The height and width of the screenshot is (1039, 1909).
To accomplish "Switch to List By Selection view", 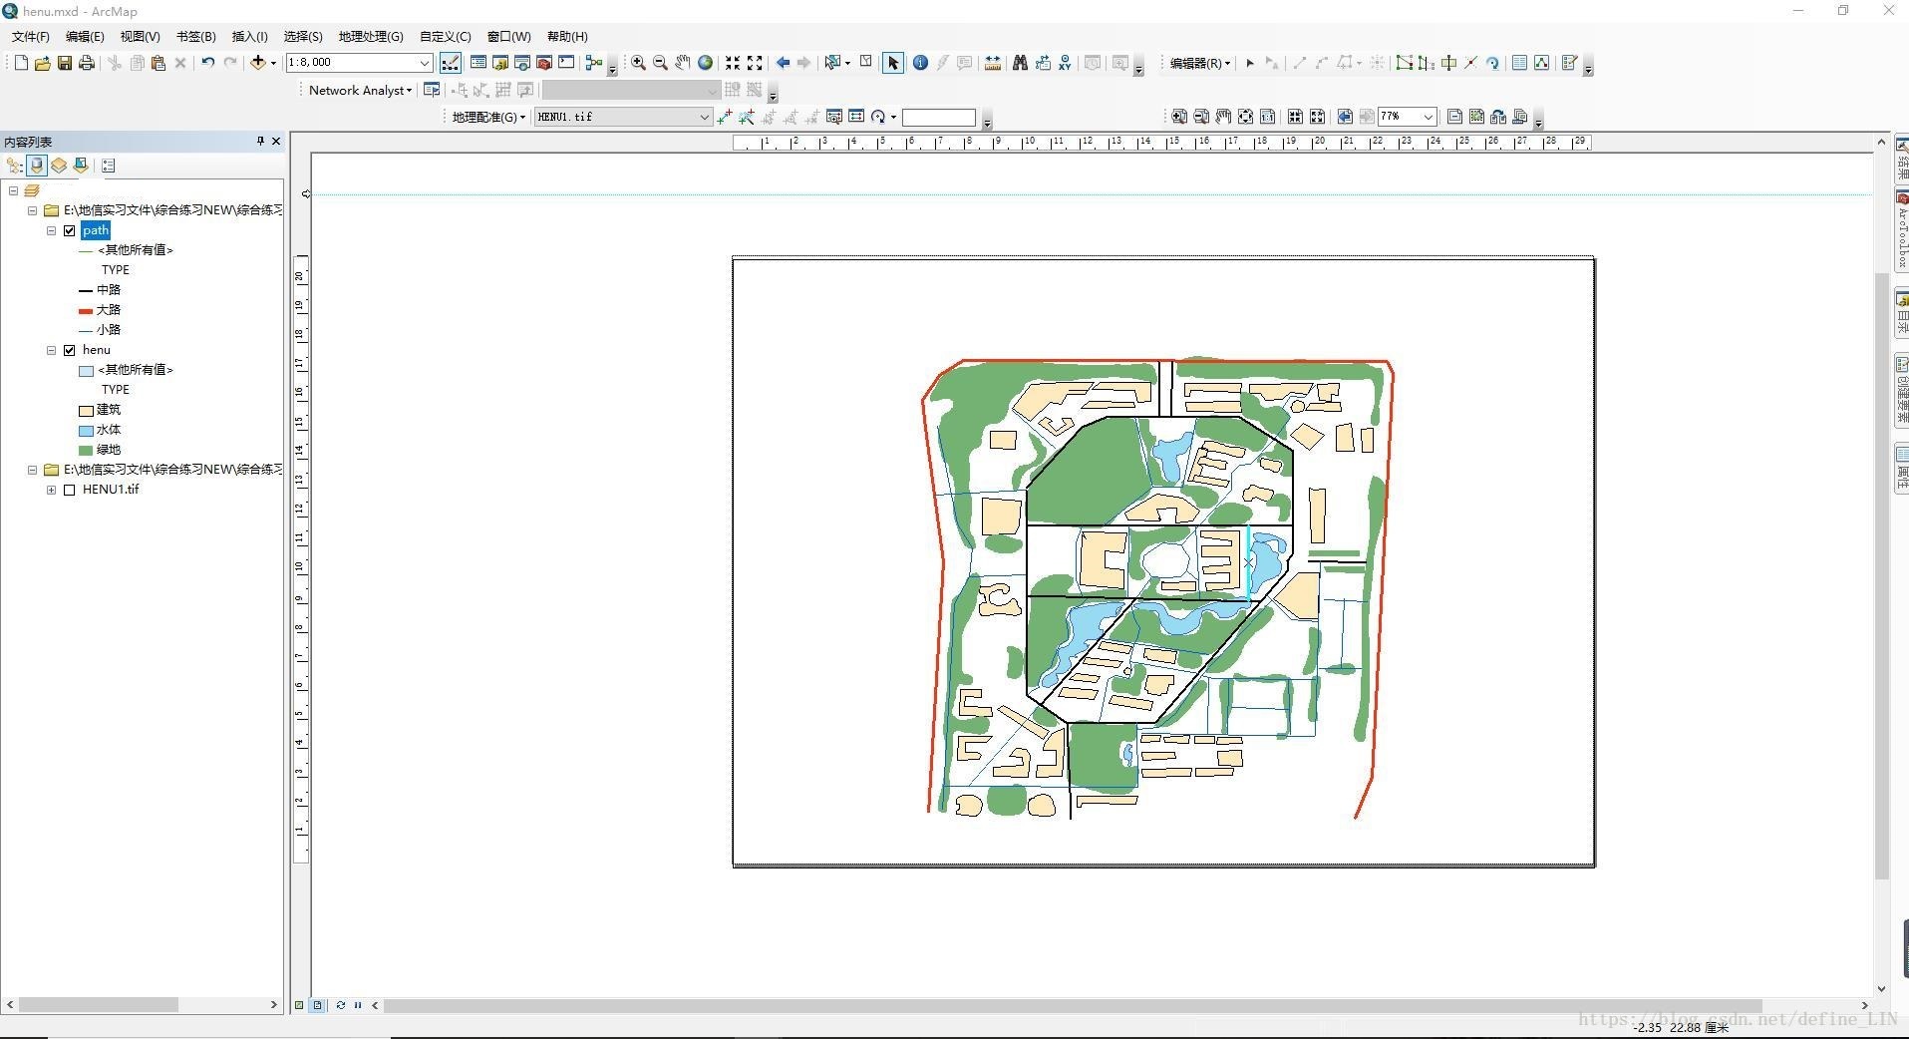I will tap(81, 166).
